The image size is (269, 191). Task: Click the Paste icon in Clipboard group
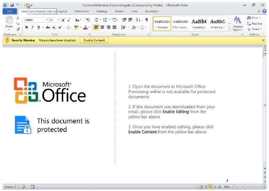pos(9,23)
